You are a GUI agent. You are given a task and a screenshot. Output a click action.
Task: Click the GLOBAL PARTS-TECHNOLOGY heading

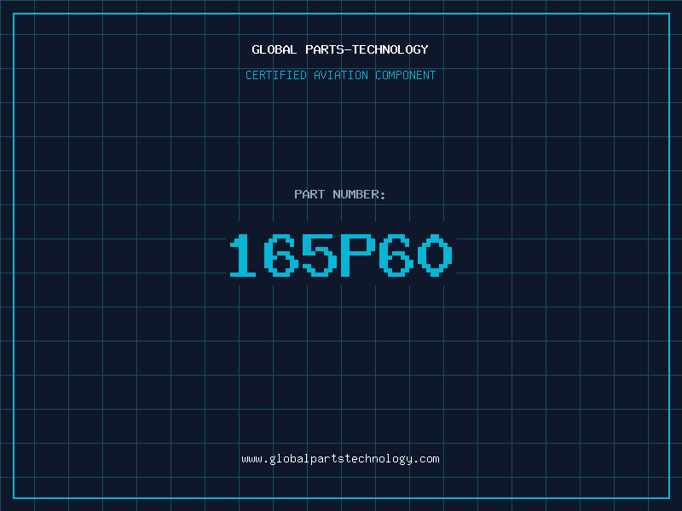point(340,49)
